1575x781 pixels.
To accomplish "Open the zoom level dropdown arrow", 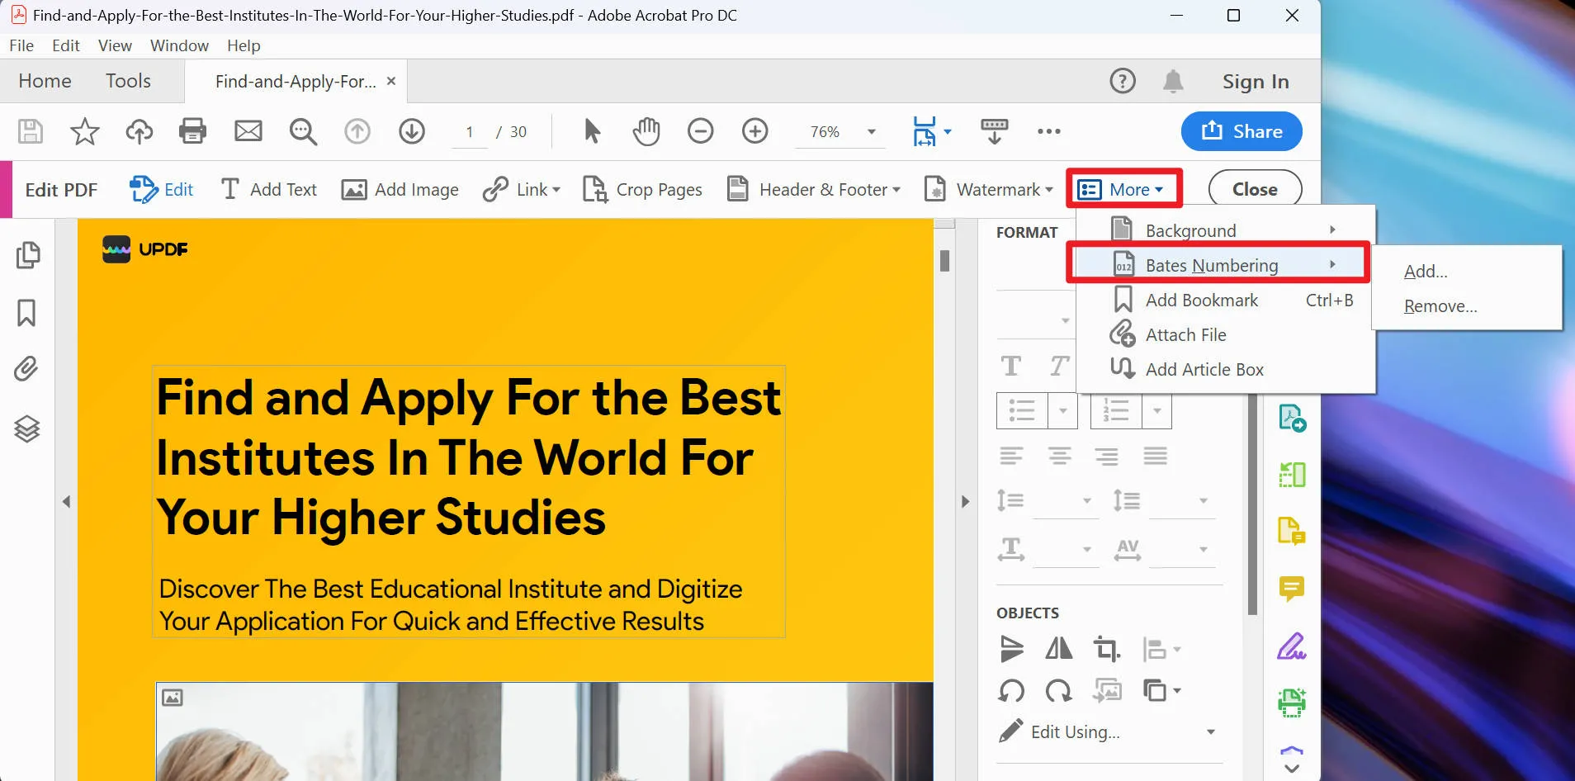I will (871, 132).
